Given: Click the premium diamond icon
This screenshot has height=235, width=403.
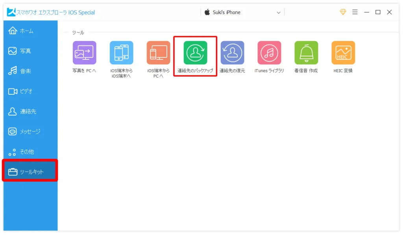Looking at the screenshot, I should 343,12.
